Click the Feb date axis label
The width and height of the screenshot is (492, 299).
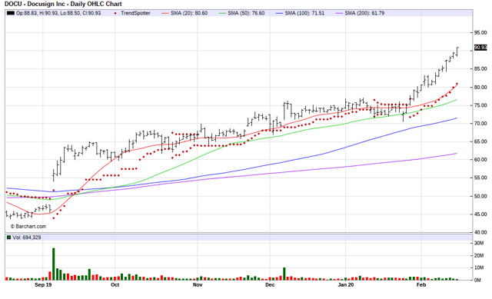click(421, 285)
